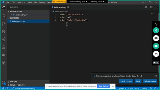Open the Debug view bug icon
160x90 pixels.
3,31
